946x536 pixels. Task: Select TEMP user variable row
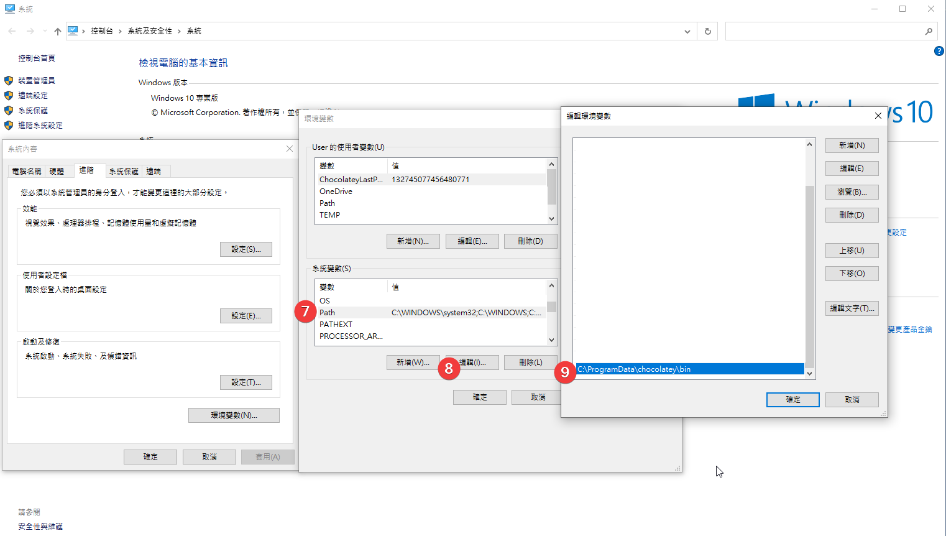431,215
